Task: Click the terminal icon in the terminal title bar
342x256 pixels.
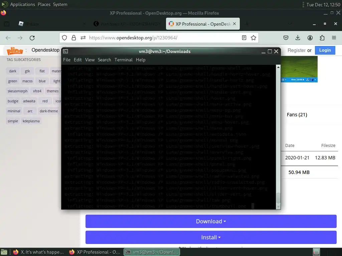Action: point(65,51)
